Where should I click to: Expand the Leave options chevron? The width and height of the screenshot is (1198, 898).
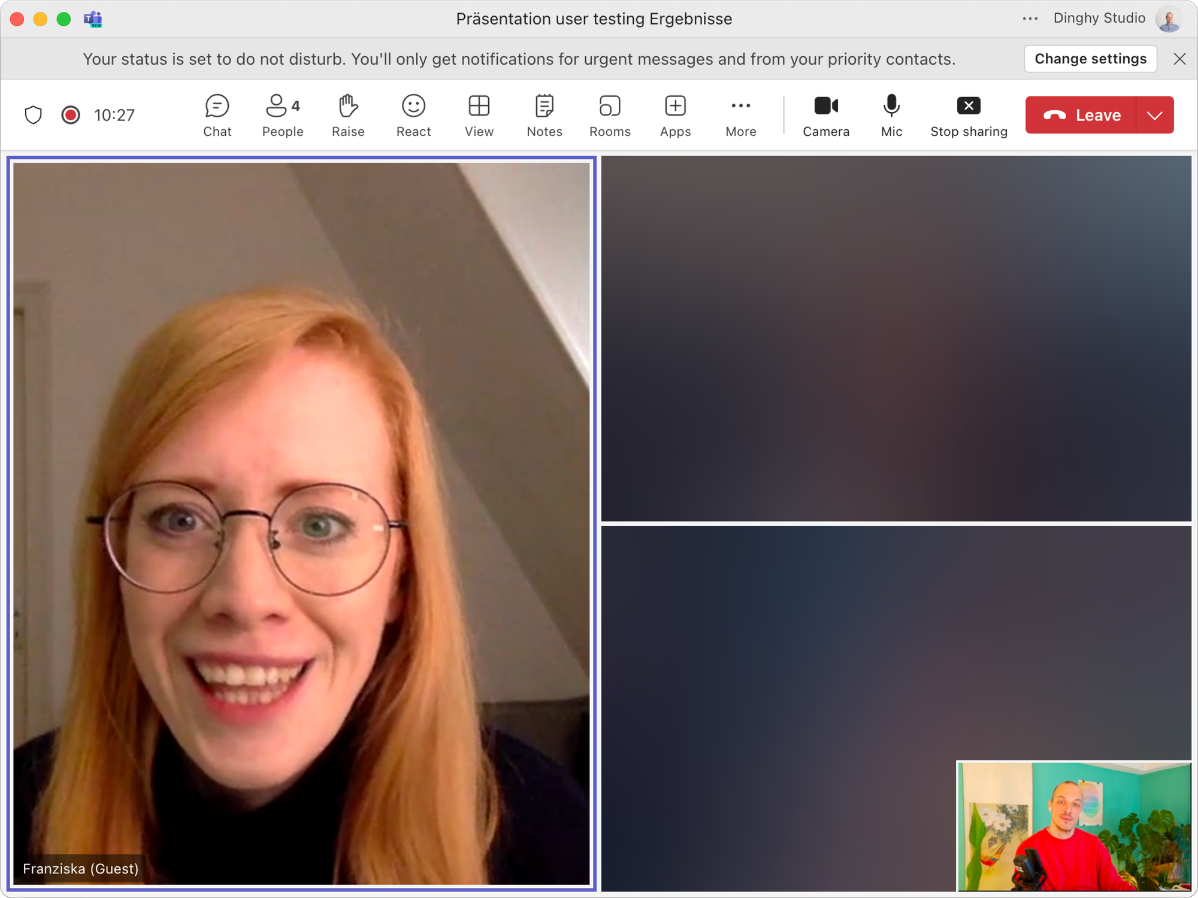1155,115
